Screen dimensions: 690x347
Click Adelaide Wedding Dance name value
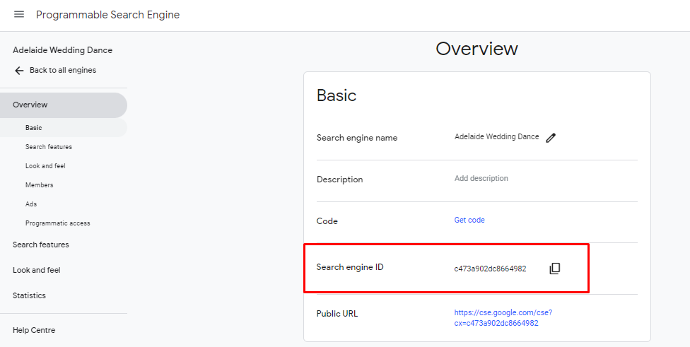tap(496, 137)
